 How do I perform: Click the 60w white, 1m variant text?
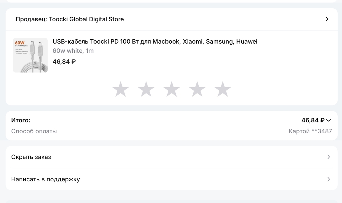pyautogui.click(x=73, y=51)
